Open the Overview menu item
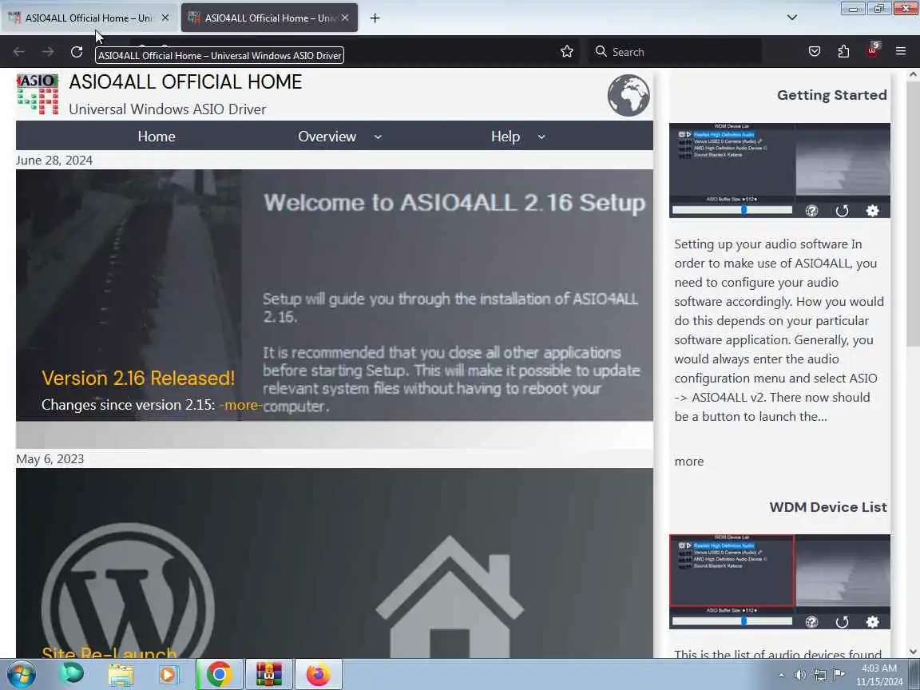This screenshot has width=920, height=690. coord(327,136)
